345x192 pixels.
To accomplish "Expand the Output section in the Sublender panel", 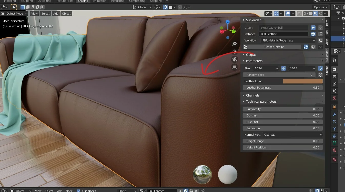I will [251, 55].
